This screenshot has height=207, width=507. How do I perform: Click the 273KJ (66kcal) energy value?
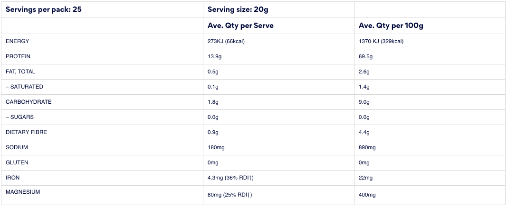226,41
